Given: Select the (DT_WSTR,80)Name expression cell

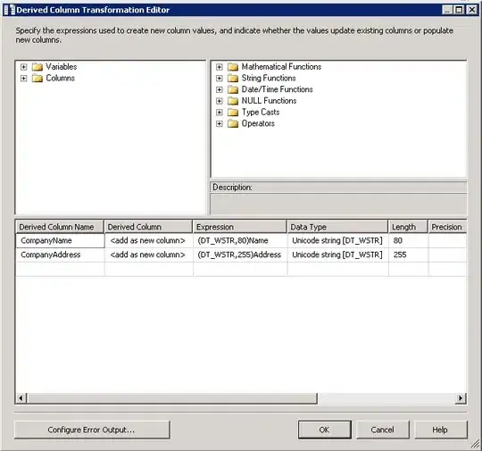Looking at the screenshot, I should [240, 240].
